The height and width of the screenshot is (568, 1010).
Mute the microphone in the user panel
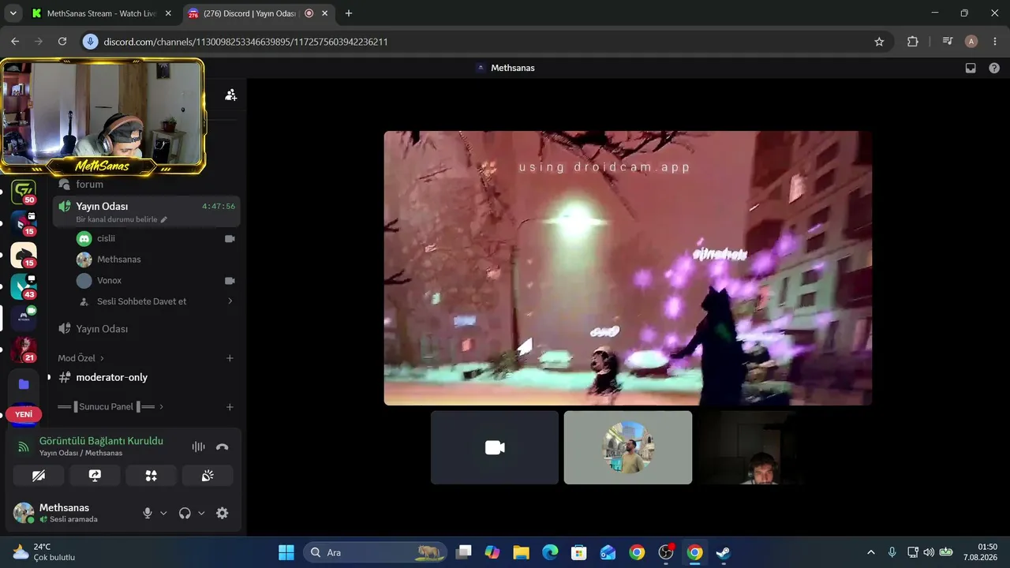point(147,513)
